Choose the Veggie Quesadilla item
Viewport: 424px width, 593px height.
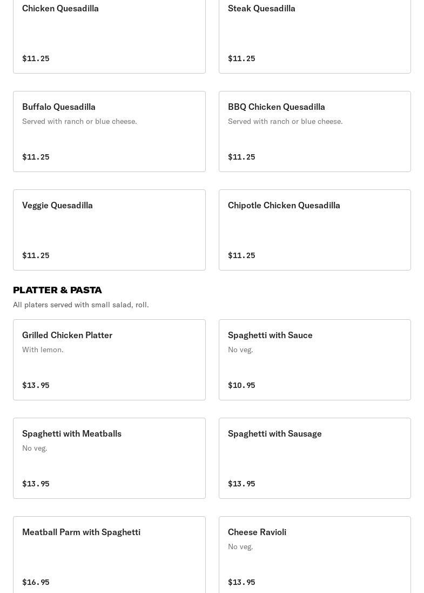(109, 230)
